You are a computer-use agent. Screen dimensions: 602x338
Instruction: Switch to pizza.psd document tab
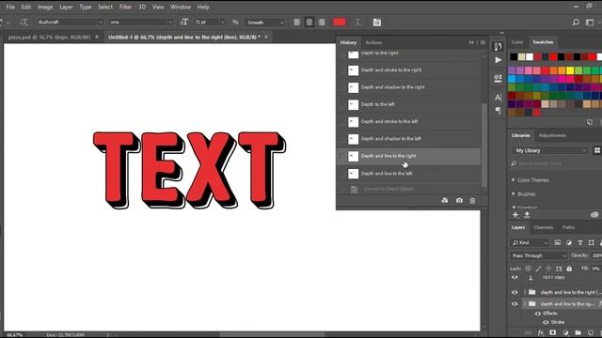[49, 38]
